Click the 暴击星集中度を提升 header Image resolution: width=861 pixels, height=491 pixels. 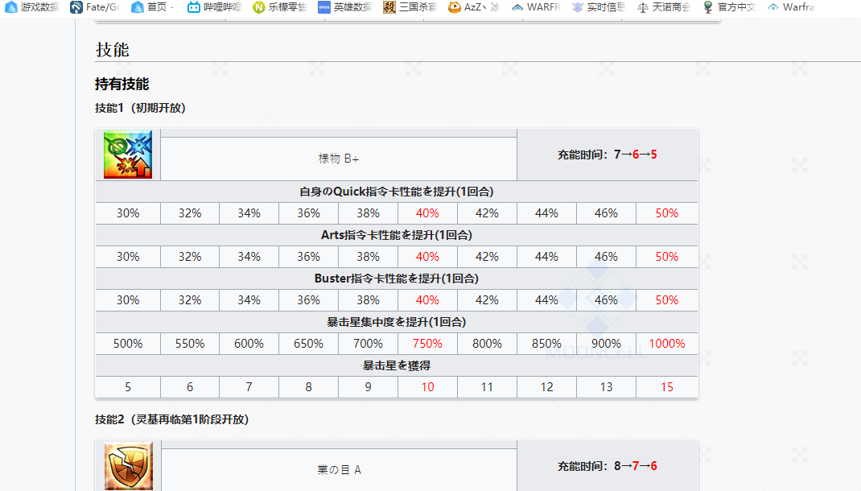[x=397, y=322]
